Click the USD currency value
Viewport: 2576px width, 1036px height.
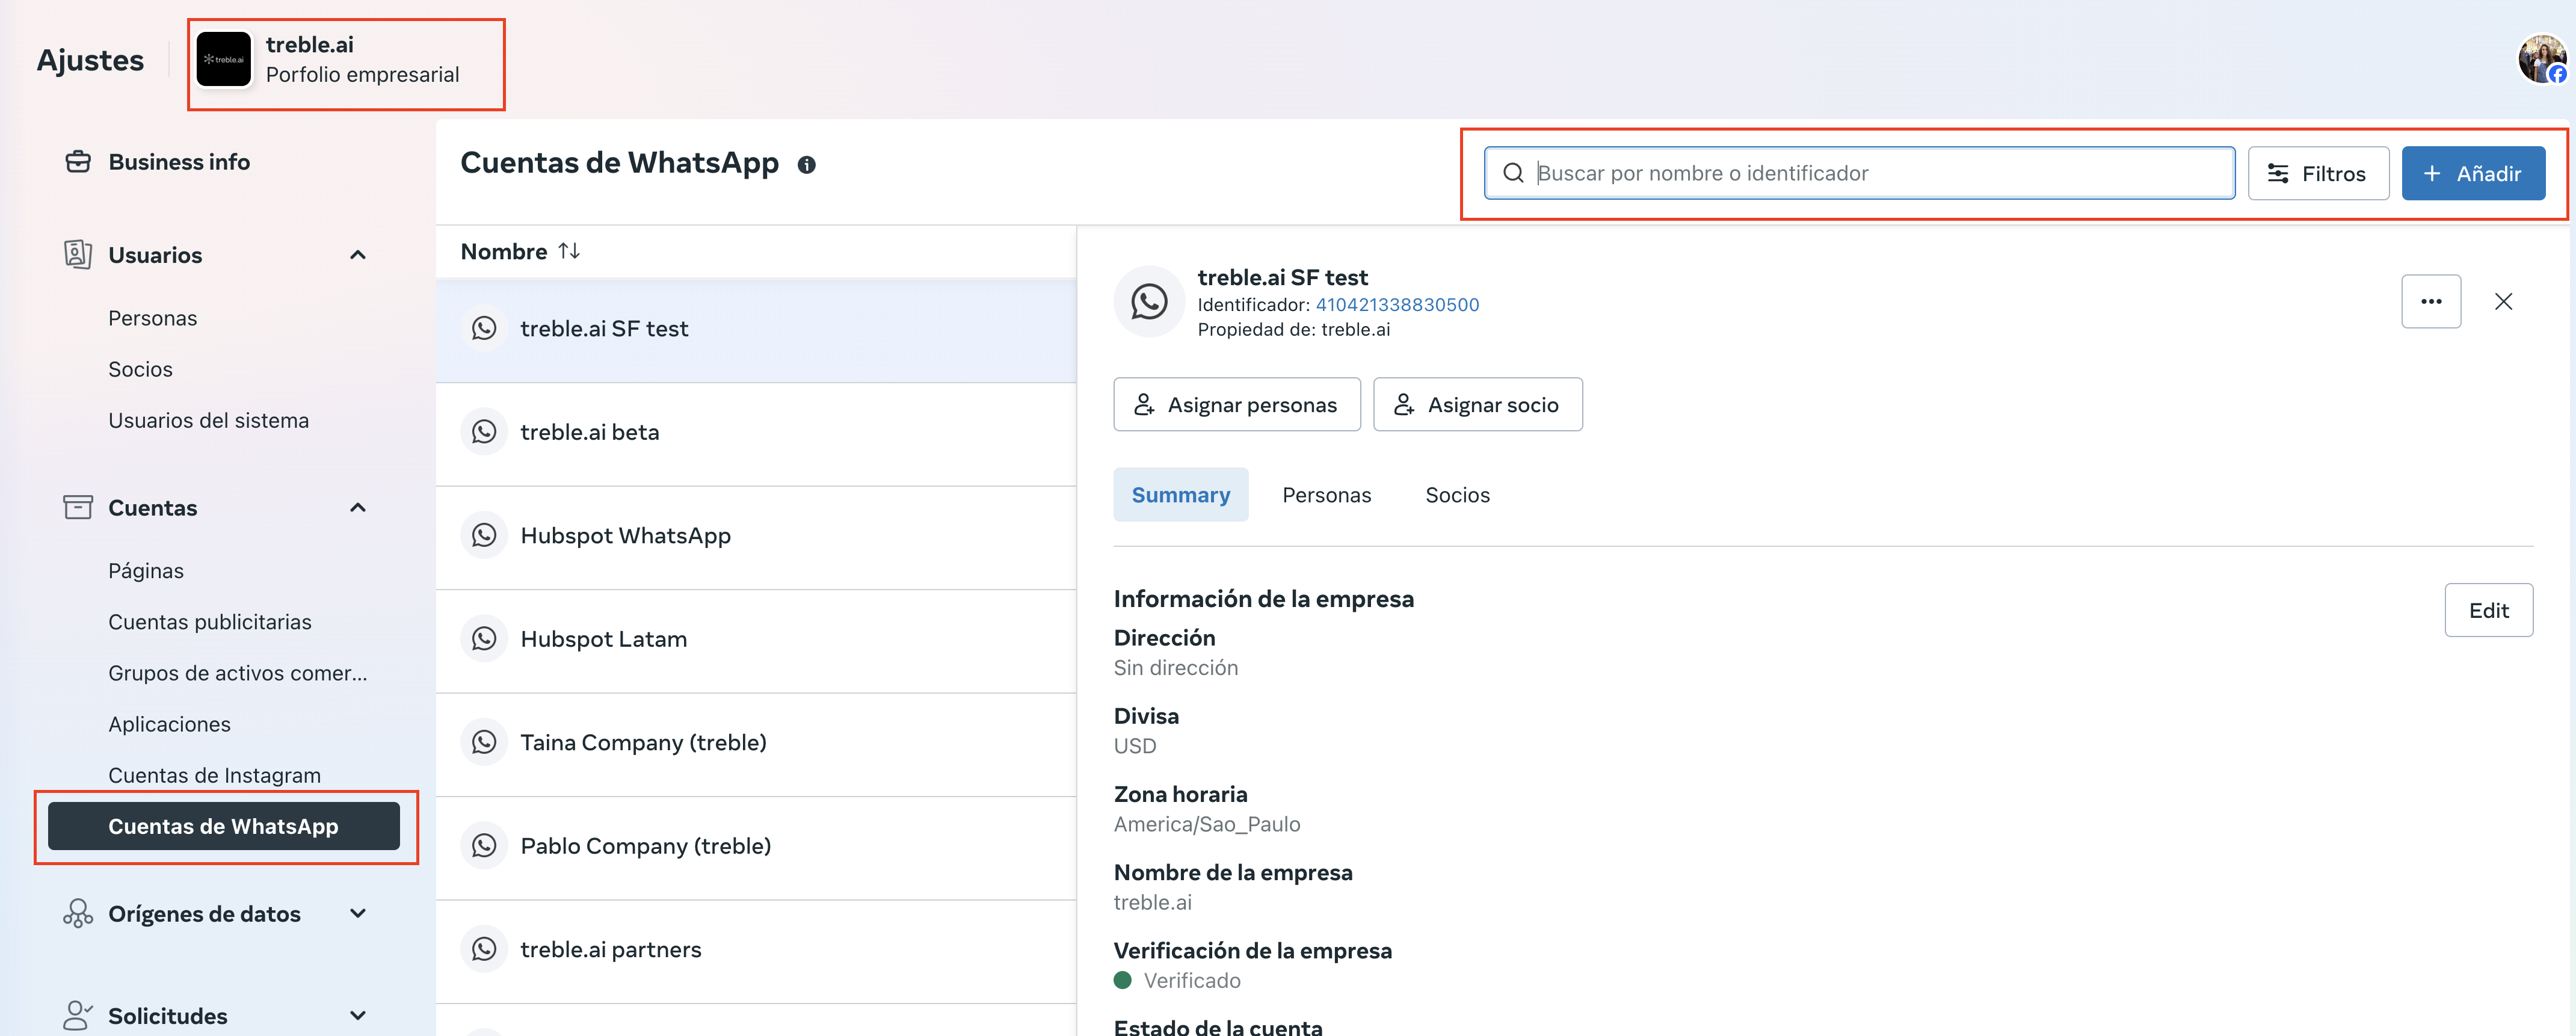1135,746
